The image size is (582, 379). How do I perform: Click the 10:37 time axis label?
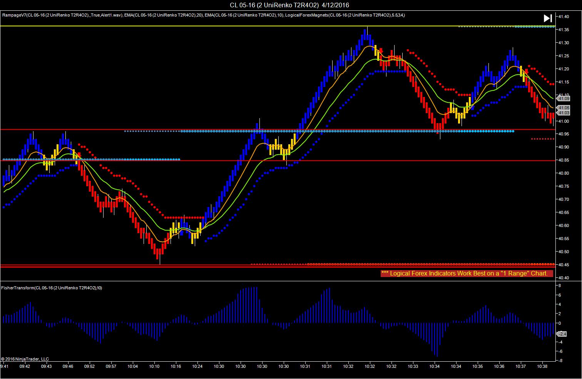tap(521, 367)
